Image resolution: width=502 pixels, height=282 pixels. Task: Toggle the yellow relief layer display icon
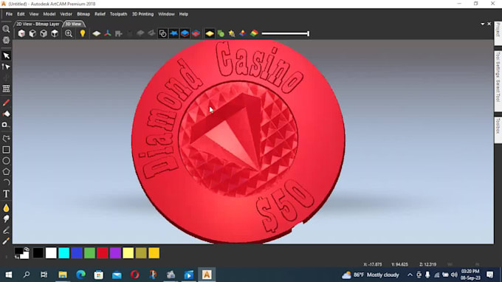[x=210, y=34]
